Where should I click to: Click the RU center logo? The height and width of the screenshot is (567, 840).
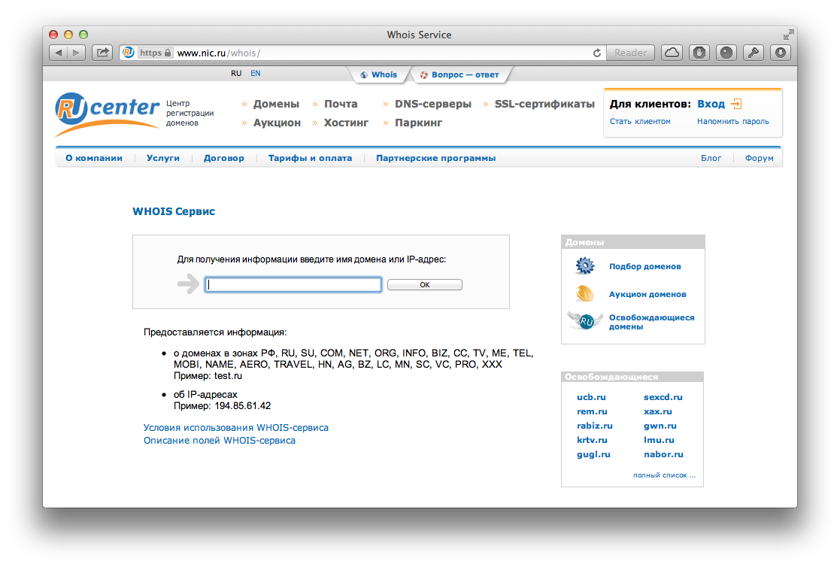107,114
